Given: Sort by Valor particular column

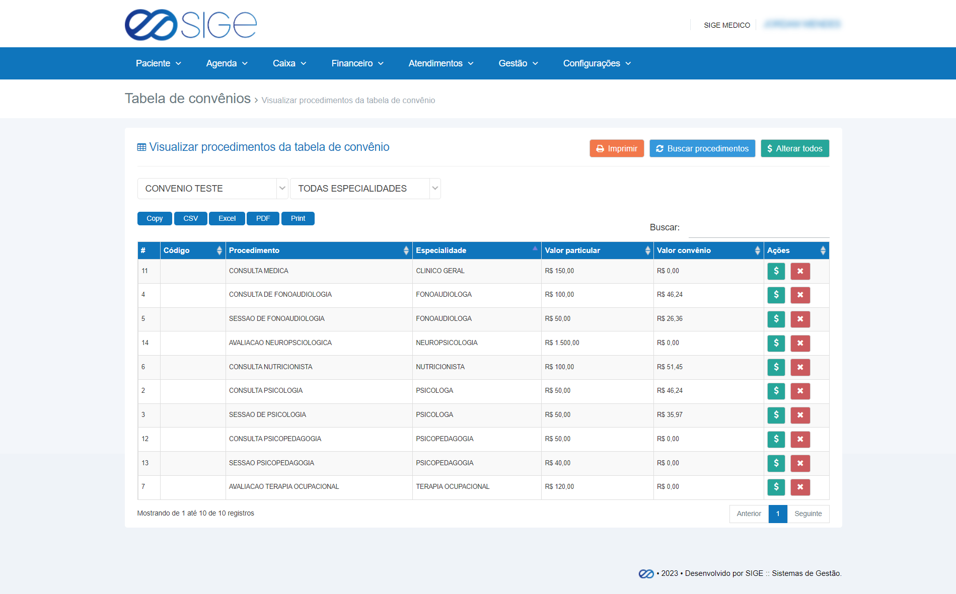Looking at the screenshot, I should (x=598, y=250).
